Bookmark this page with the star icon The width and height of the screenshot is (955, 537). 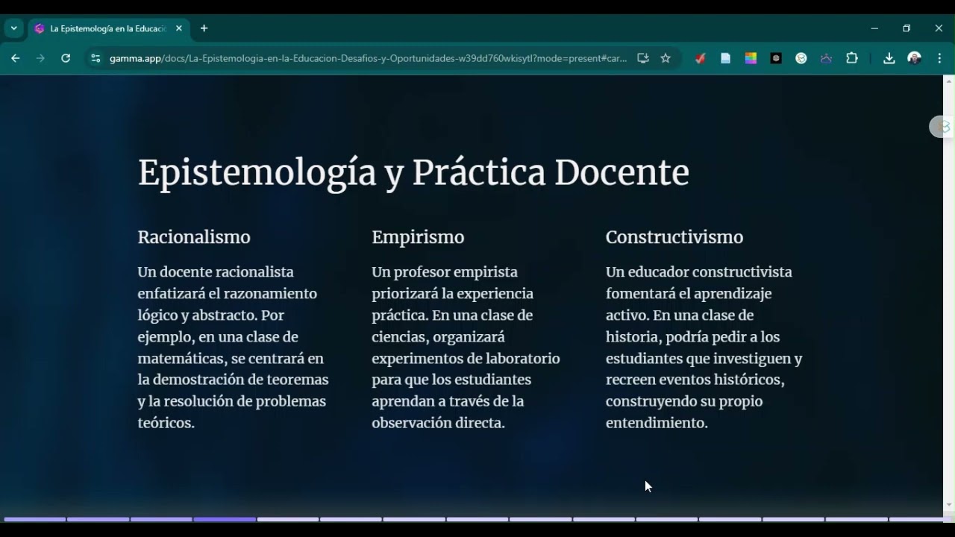click(x=666, y=58)
